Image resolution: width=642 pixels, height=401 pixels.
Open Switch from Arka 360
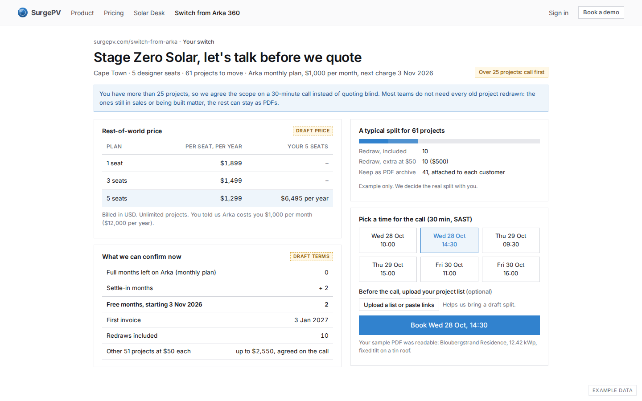point(207,13)
